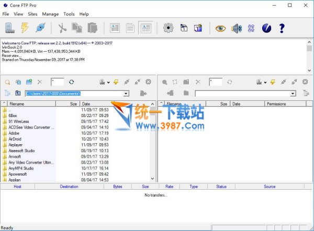Create new folder in local pane
Viewport: 314px width, 231px height.
click(x=29, y=82)
